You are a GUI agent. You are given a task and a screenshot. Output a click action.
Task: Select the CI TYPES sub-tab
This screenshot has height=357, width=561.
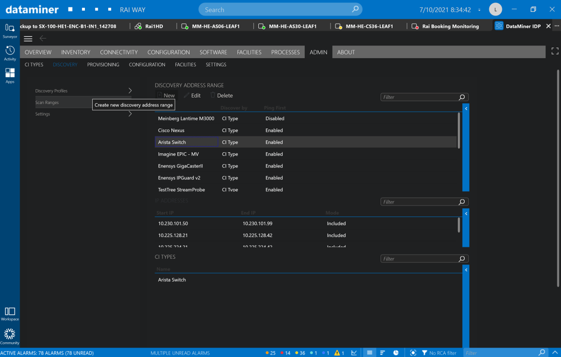[34, 64]
